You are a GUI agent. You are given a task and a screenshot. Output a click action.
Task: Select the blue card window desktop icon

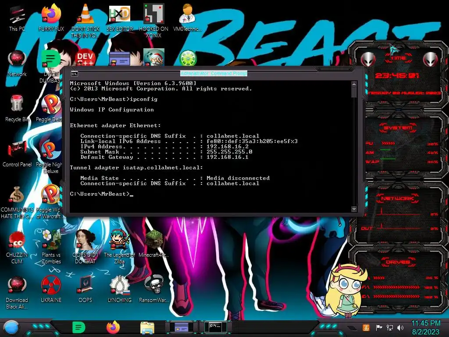tap(119, 58)
